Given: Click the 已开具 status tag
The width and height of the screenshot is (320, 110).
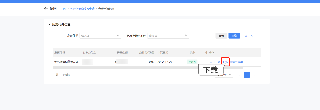Looking at the screenshot, I should pyautogui.click(x=192, y=62).
